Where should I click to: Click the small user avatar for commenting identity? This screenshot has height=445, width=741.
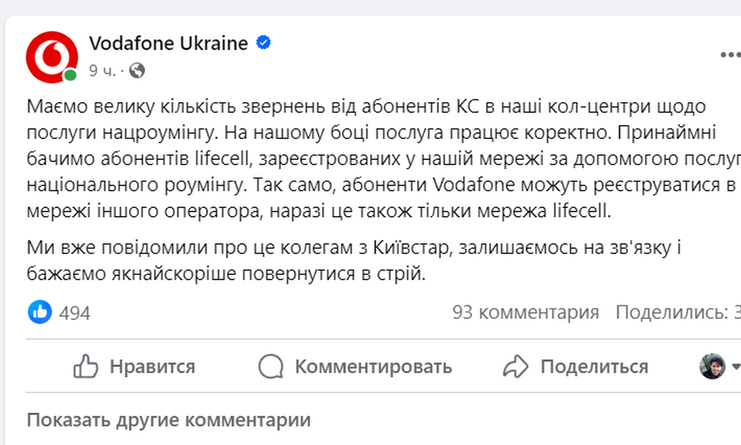712,367
